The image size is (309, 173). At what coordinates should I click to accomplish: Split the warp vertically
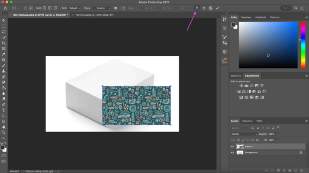pos(49,8)
